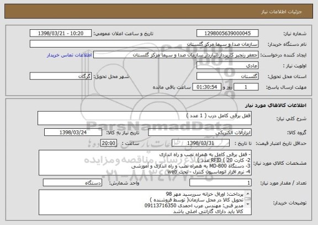318x225 pixels.
Task: Click the buyer notes scroll down arrow
Action: 248,205
